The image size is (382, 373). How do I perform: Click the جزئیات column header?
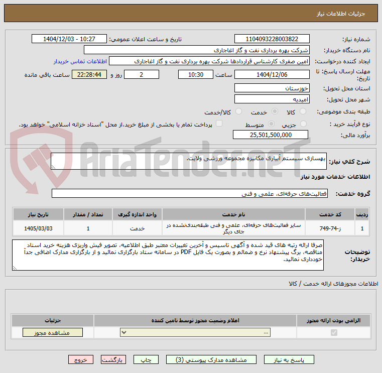click(53, 320)
